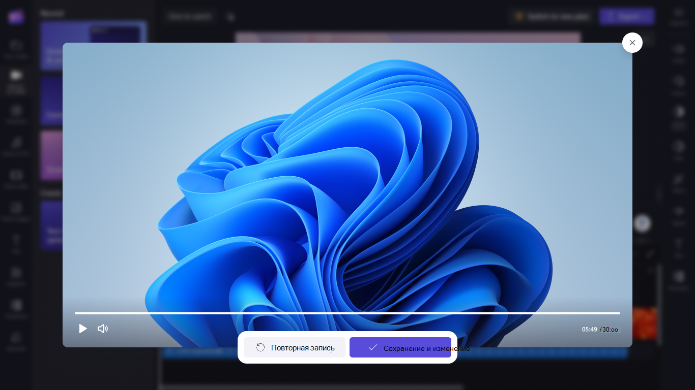Click the Повторная запись button

pyautogui.click(x=295, y=347)
